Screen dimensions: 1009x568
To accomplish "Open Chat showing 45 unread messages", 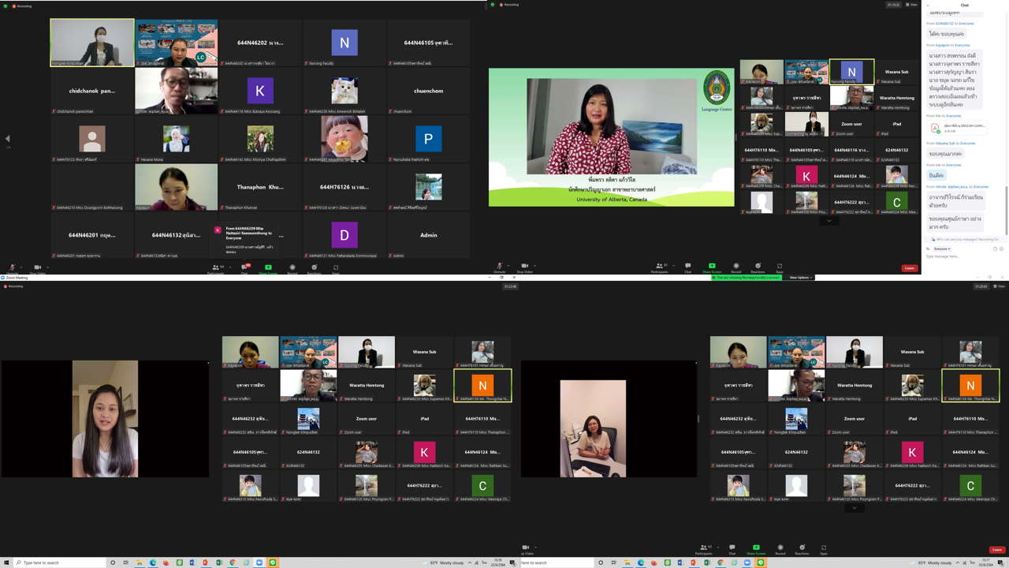I will pyautogui.click(x=244, y=268).
